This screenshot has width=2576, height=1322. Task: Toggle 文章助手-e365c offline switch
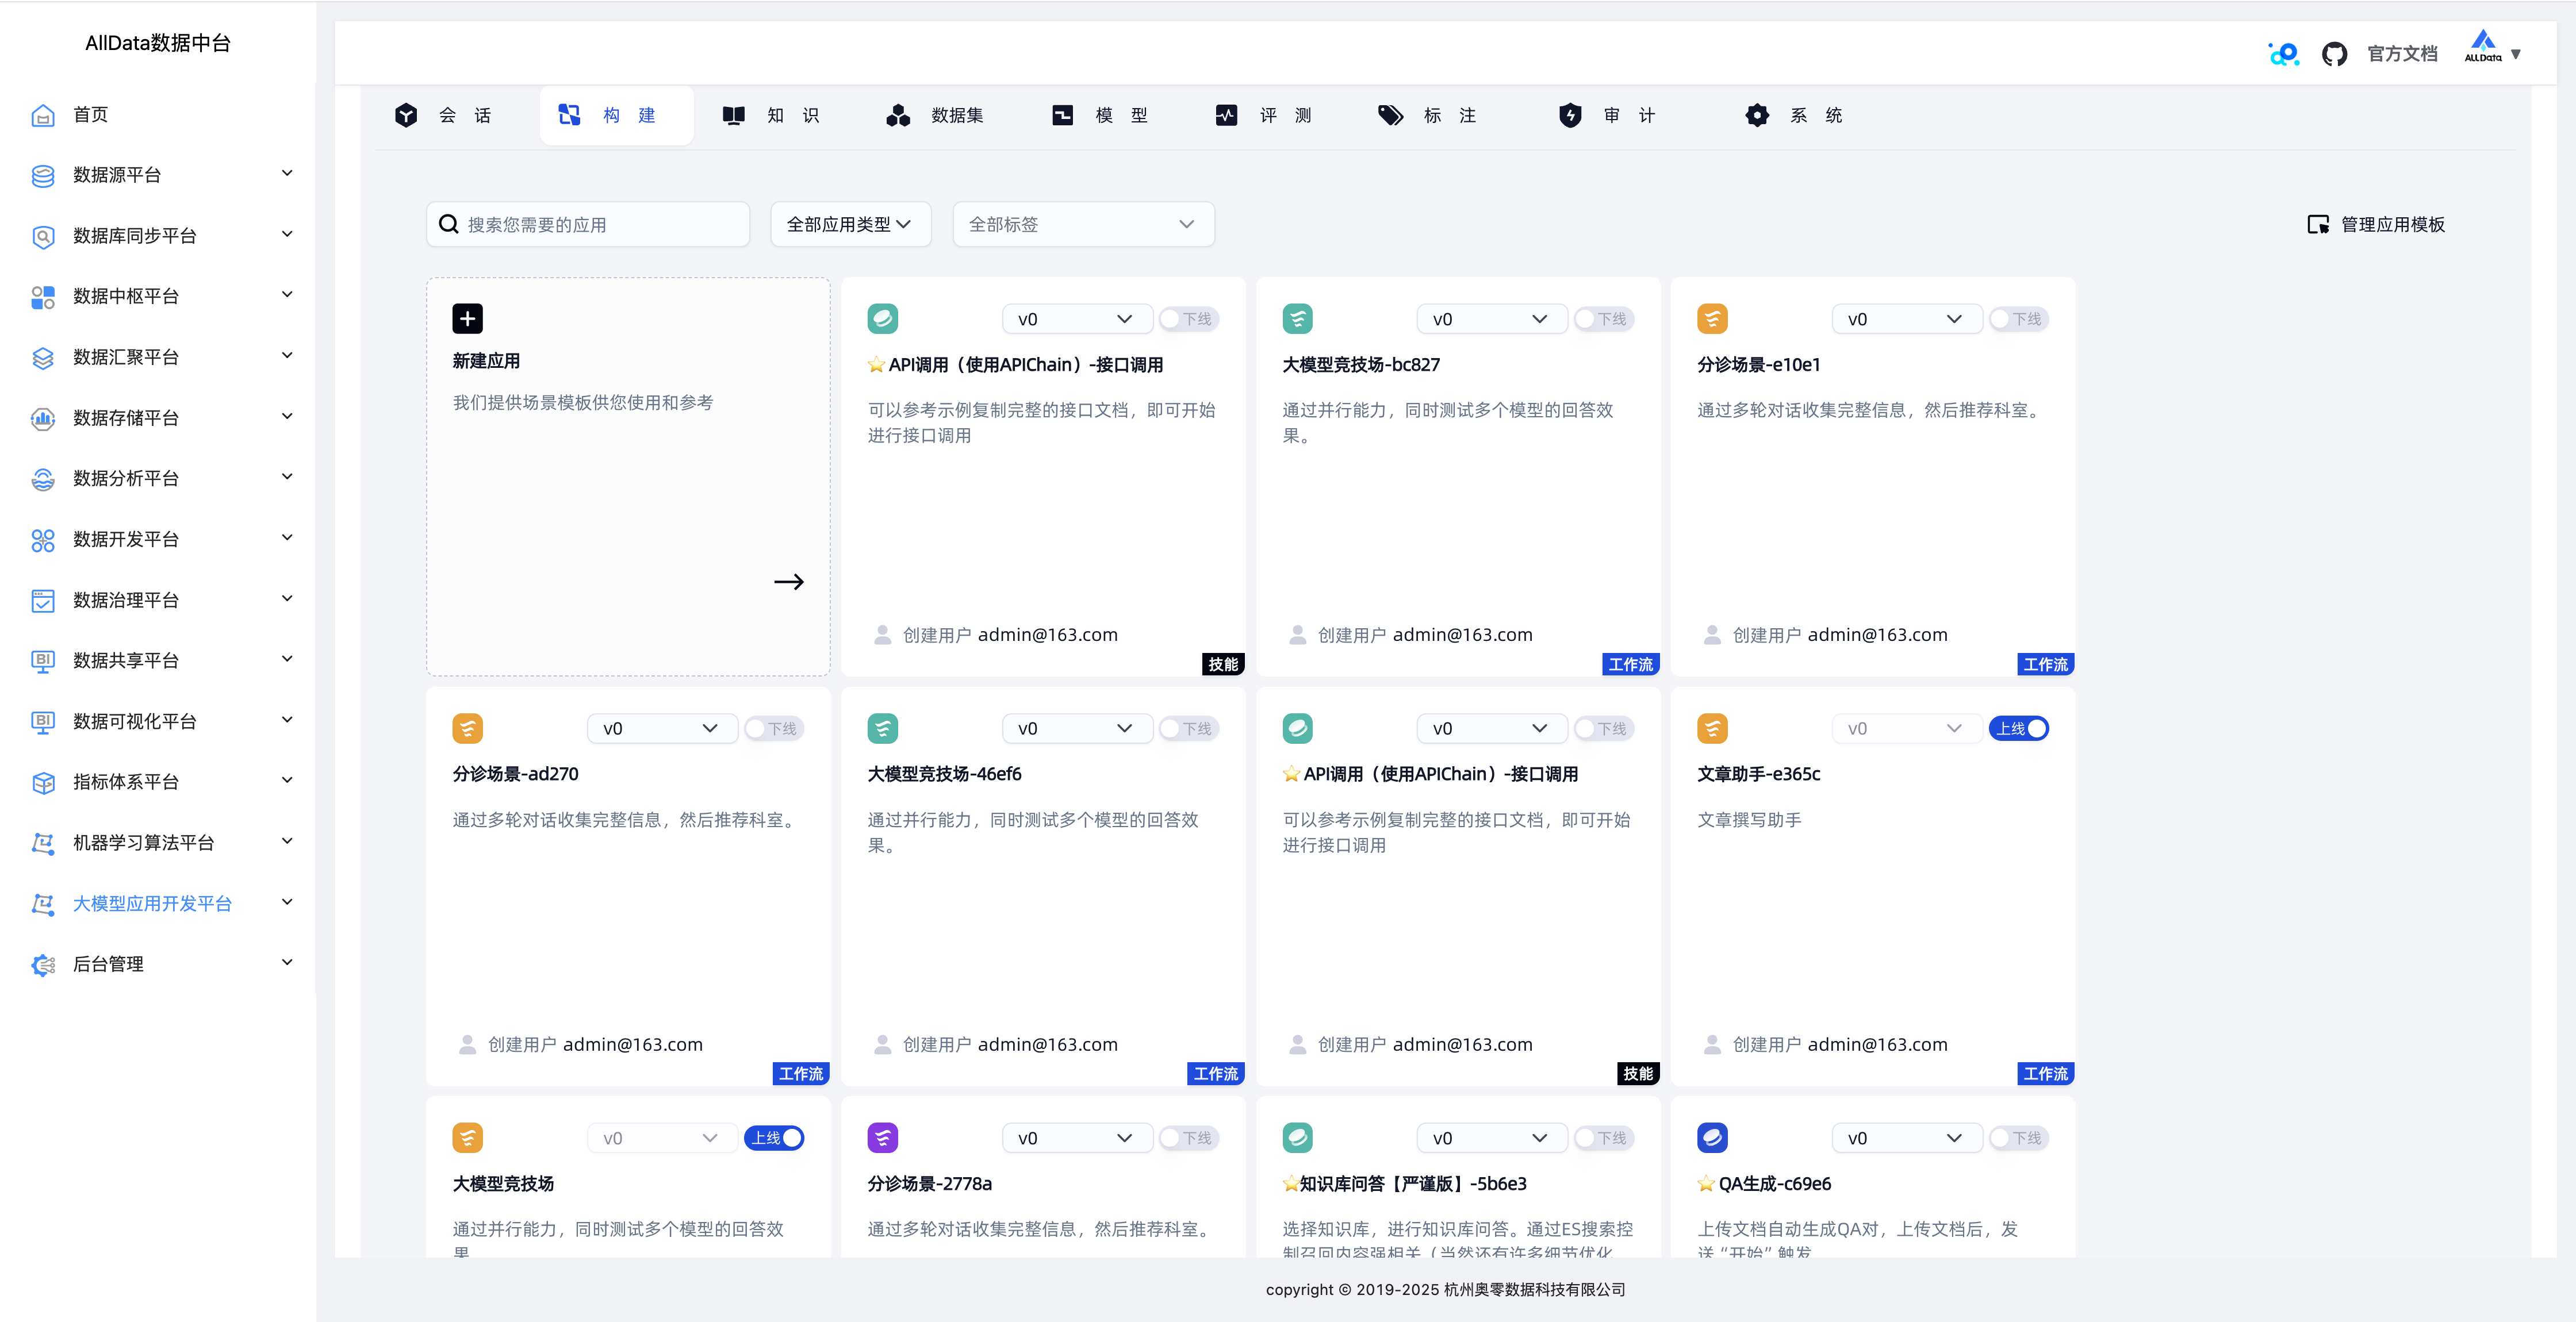pos(2019,728)
